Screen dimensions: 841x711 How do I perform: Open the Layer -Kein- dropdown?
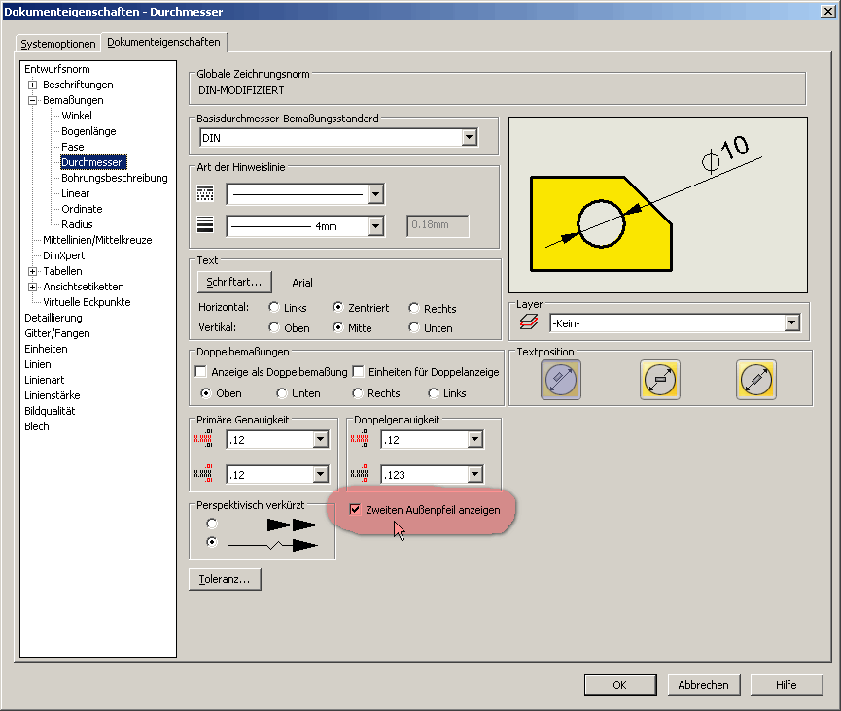[791, 322]
